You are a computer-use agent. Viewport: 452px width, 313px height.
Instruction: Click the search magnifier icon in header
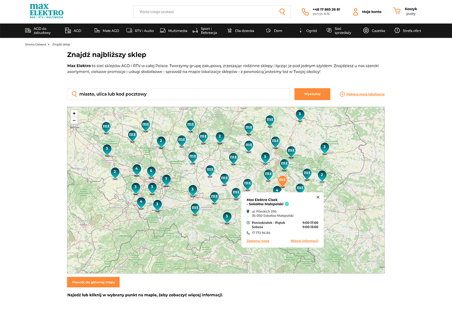click(x=282, y=12)
